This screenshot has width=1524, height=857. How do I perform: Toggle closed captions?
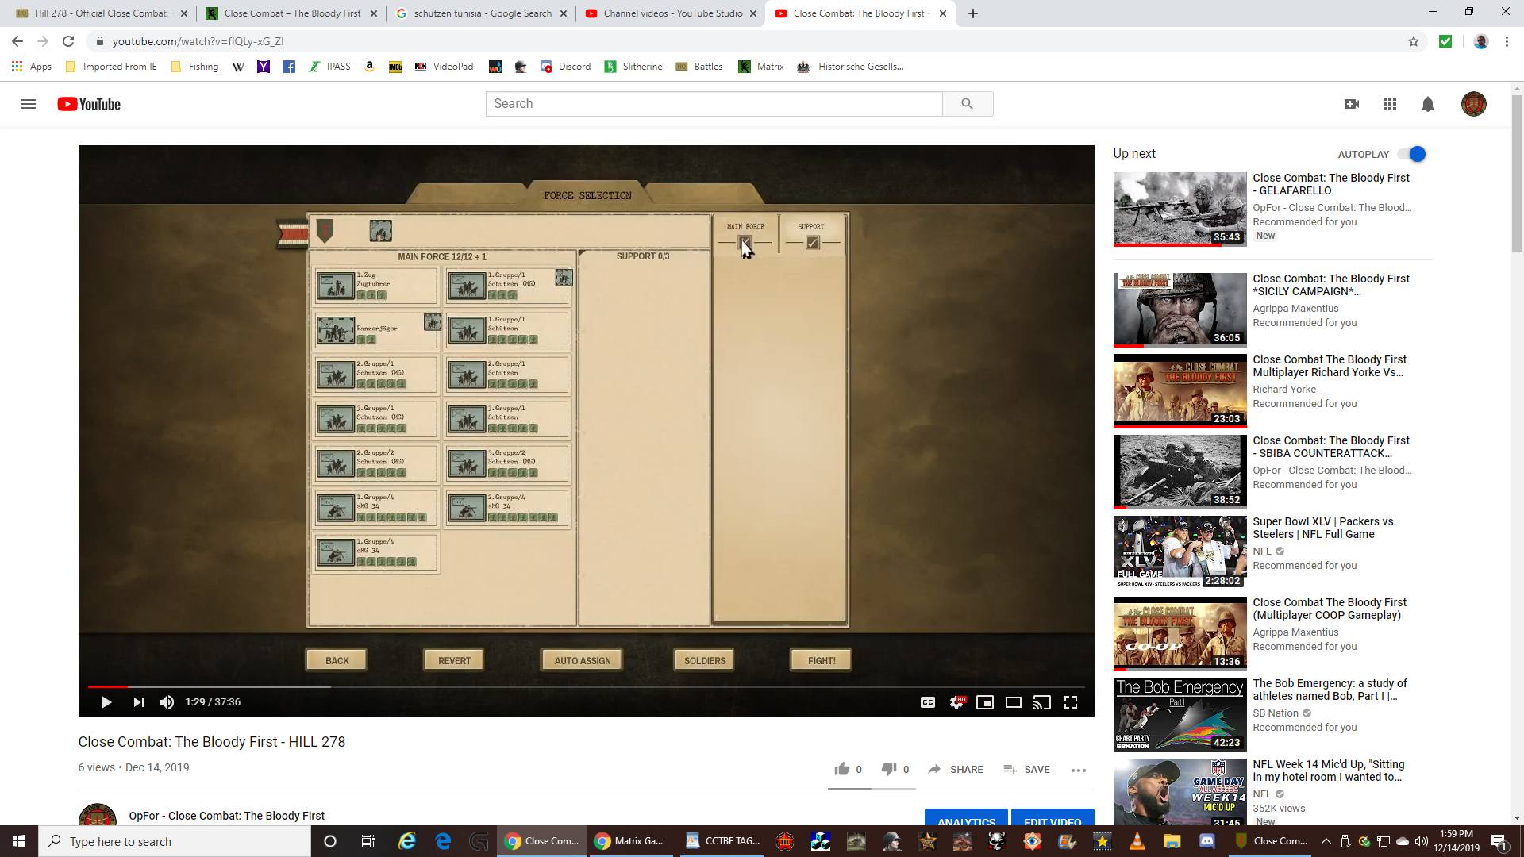coord(928,702)
